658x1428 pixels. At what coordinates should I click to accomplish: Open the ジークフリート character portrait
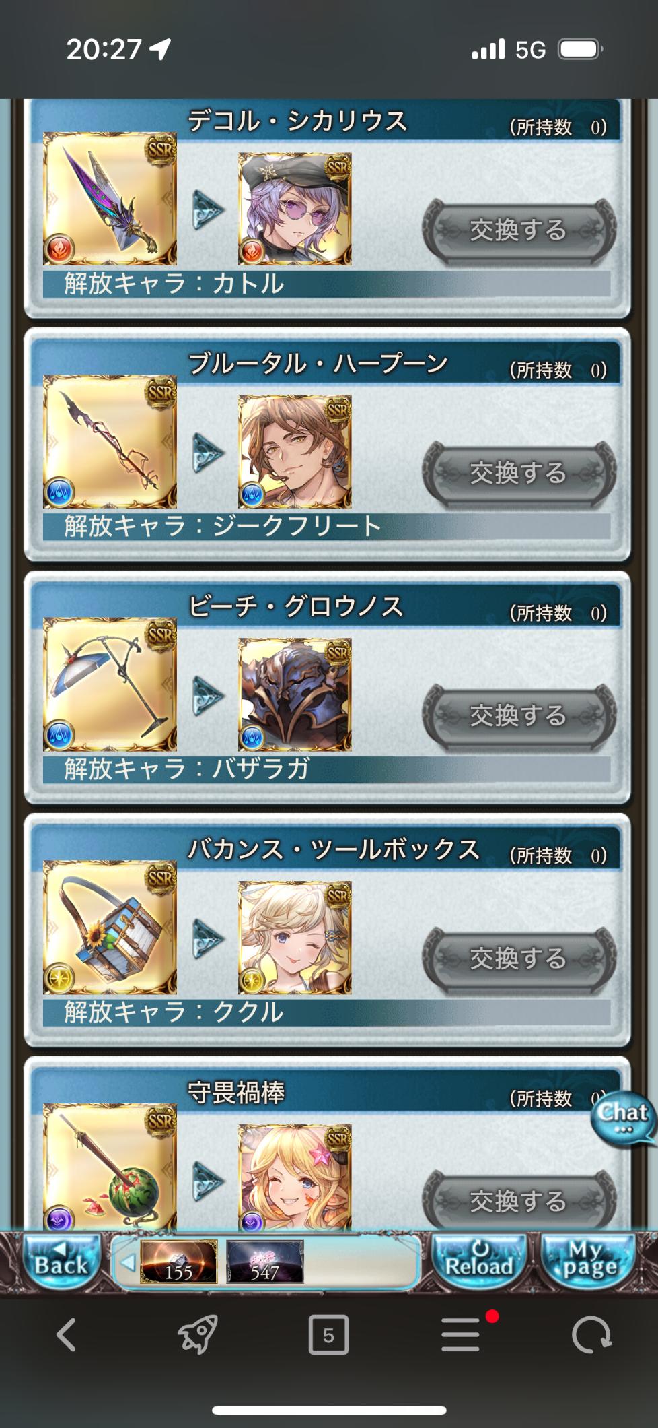point(295,451)
